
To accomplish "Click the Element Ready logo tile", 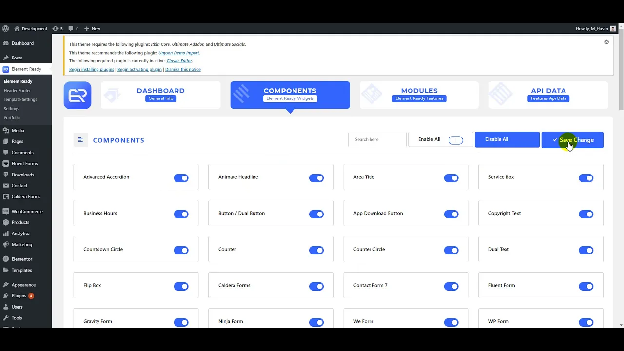I will pyautogui.click(x=78, y=95).
